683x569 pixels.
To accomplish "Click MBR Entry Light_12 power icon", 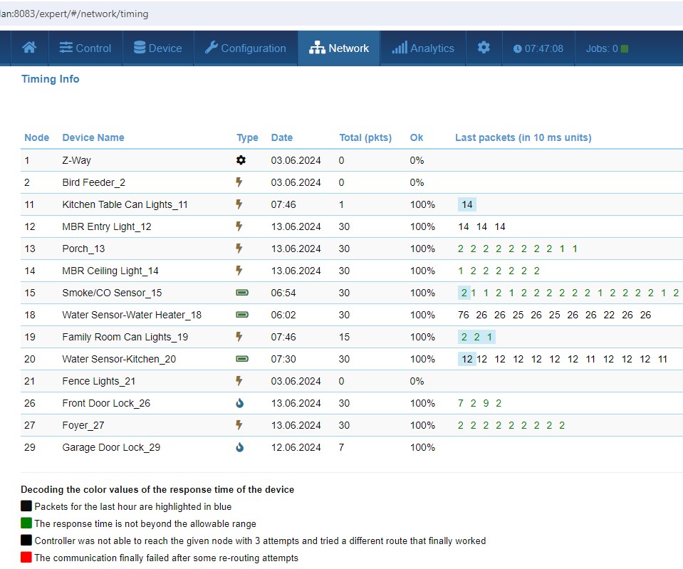I will (x=239, y=226).
